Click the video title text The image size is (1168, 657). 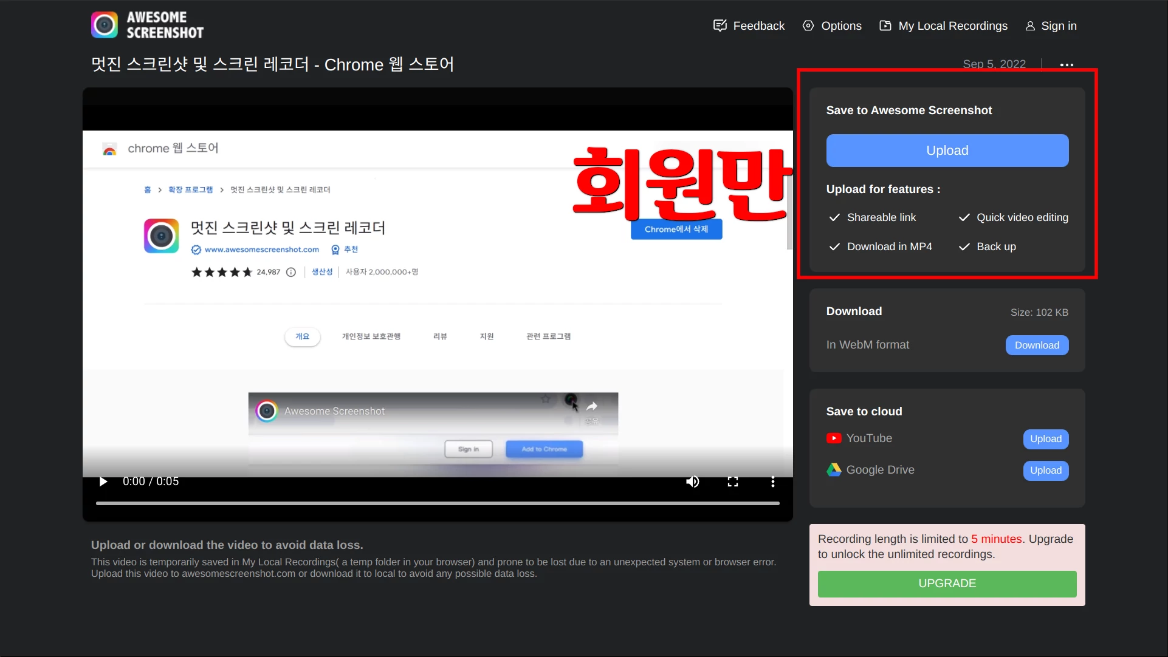tap(272, 64)
